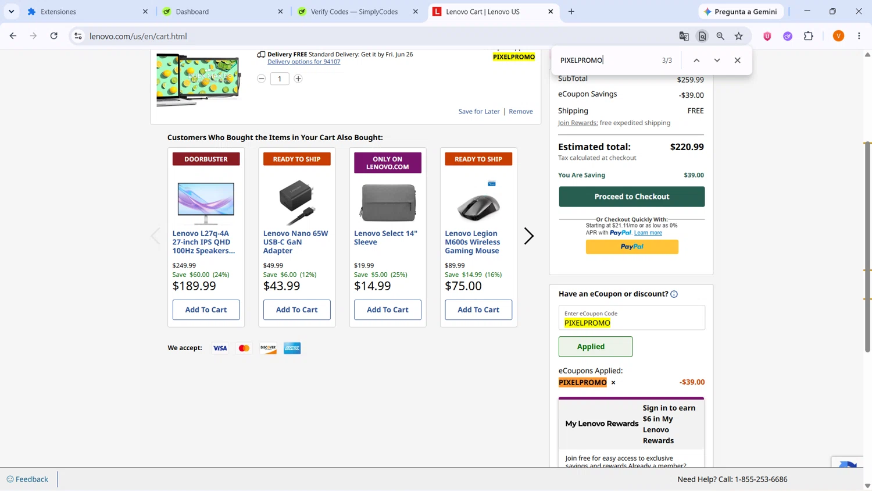Close the find-in-page bar
This screenshot has height=491, width=872.
click(x=738, y=61)
